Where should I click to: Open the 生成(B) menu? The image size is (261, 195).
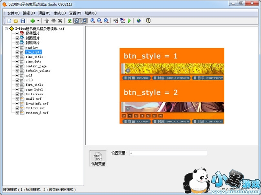coord(59,13)
